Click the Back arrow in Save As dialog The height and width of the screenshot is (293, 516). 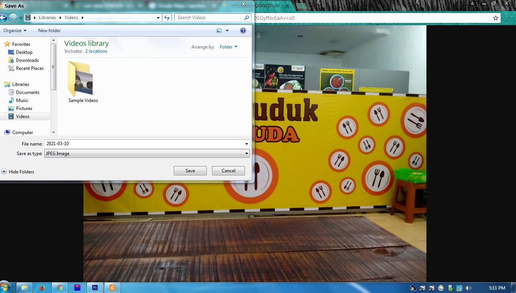3,18
